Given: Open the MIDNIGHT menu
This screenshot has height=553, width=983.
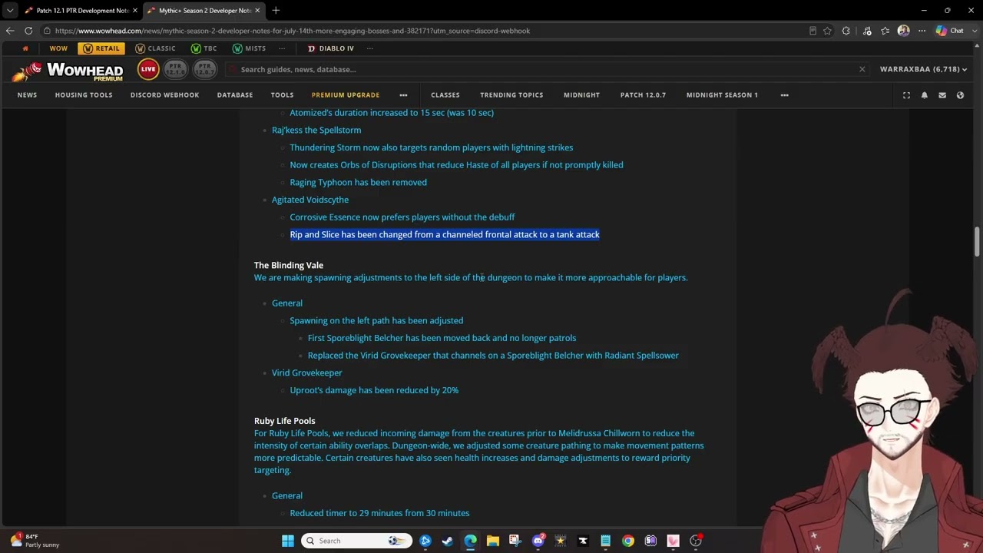Looking at the screenshot, I should (x=581, y=95).
